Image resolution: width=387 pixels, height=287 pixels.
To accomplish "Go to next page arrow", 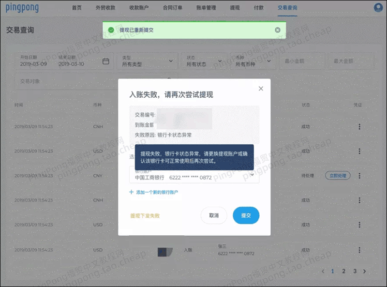I will coord(365,271).
